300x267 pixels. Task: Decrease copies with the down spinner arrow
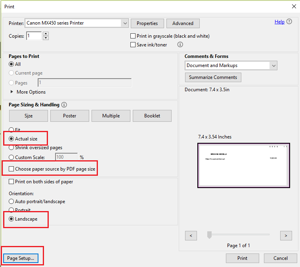[46, 38]
